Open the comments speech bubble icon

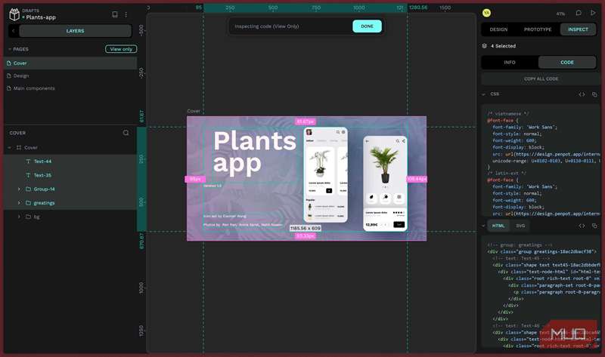pos(579,13)
